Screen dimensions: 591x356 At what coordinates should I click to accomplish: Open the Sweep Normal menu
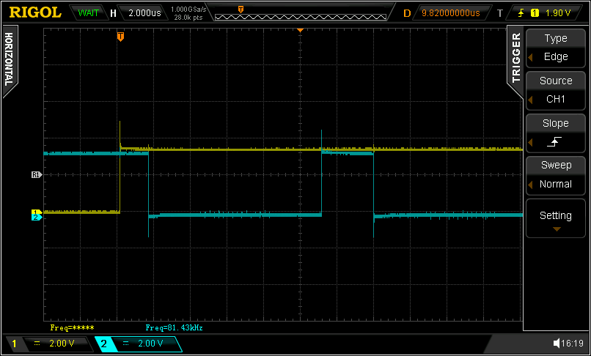[x=556, y=175]
